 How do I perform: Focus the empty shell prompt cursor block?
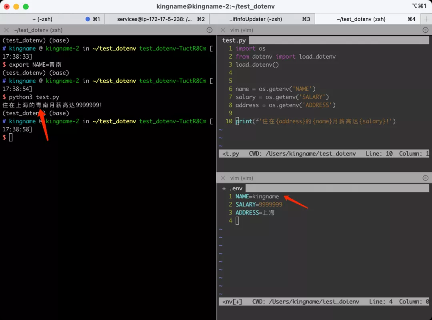pos(11,137)
